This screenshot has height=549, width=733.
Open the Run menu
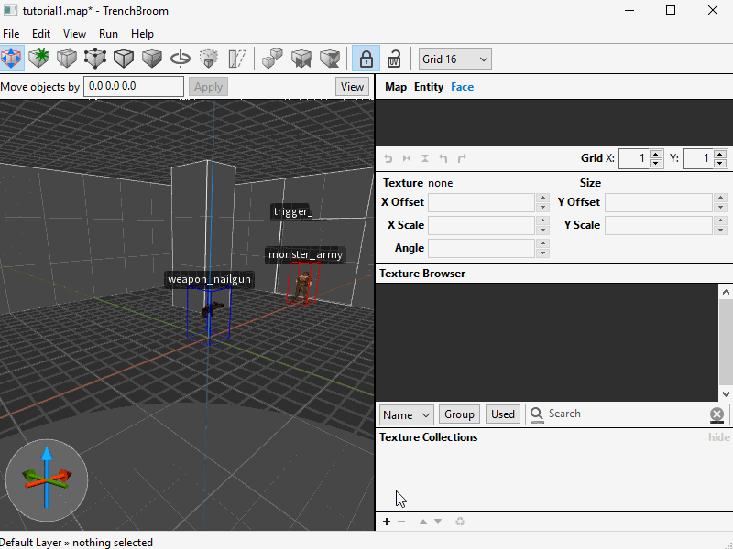coord(108,34)
